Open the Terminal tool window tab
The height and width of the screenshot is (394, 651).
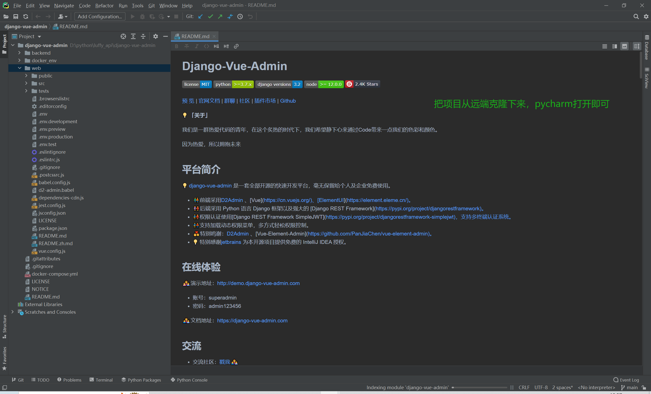click(101, 380)
